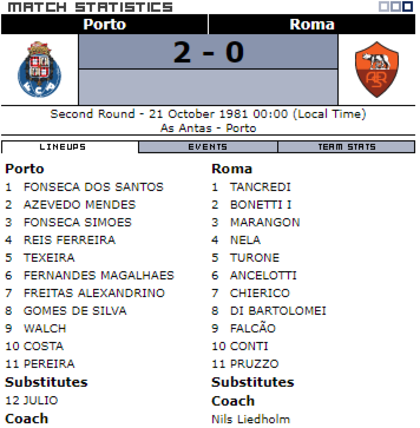Open Roma player Falcão

[x=253, y=328]
